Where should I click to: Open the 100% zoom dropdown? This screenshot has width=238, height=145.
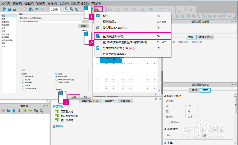pyautogui.click(x=61, y=9)
